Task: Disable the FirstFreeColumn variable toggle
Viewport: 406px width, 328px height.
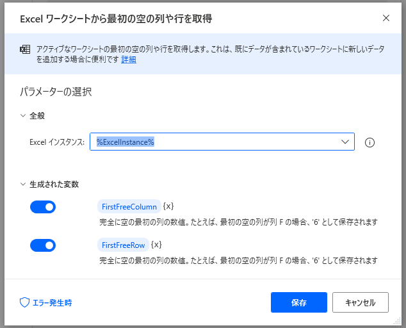Action: tap(43, 207)
